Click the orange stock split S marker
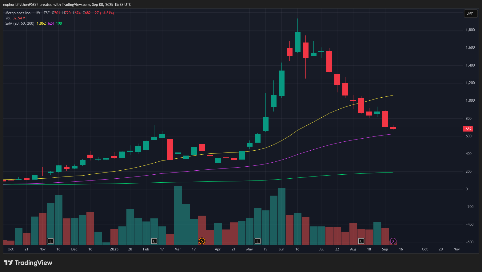 pos(202,241)
